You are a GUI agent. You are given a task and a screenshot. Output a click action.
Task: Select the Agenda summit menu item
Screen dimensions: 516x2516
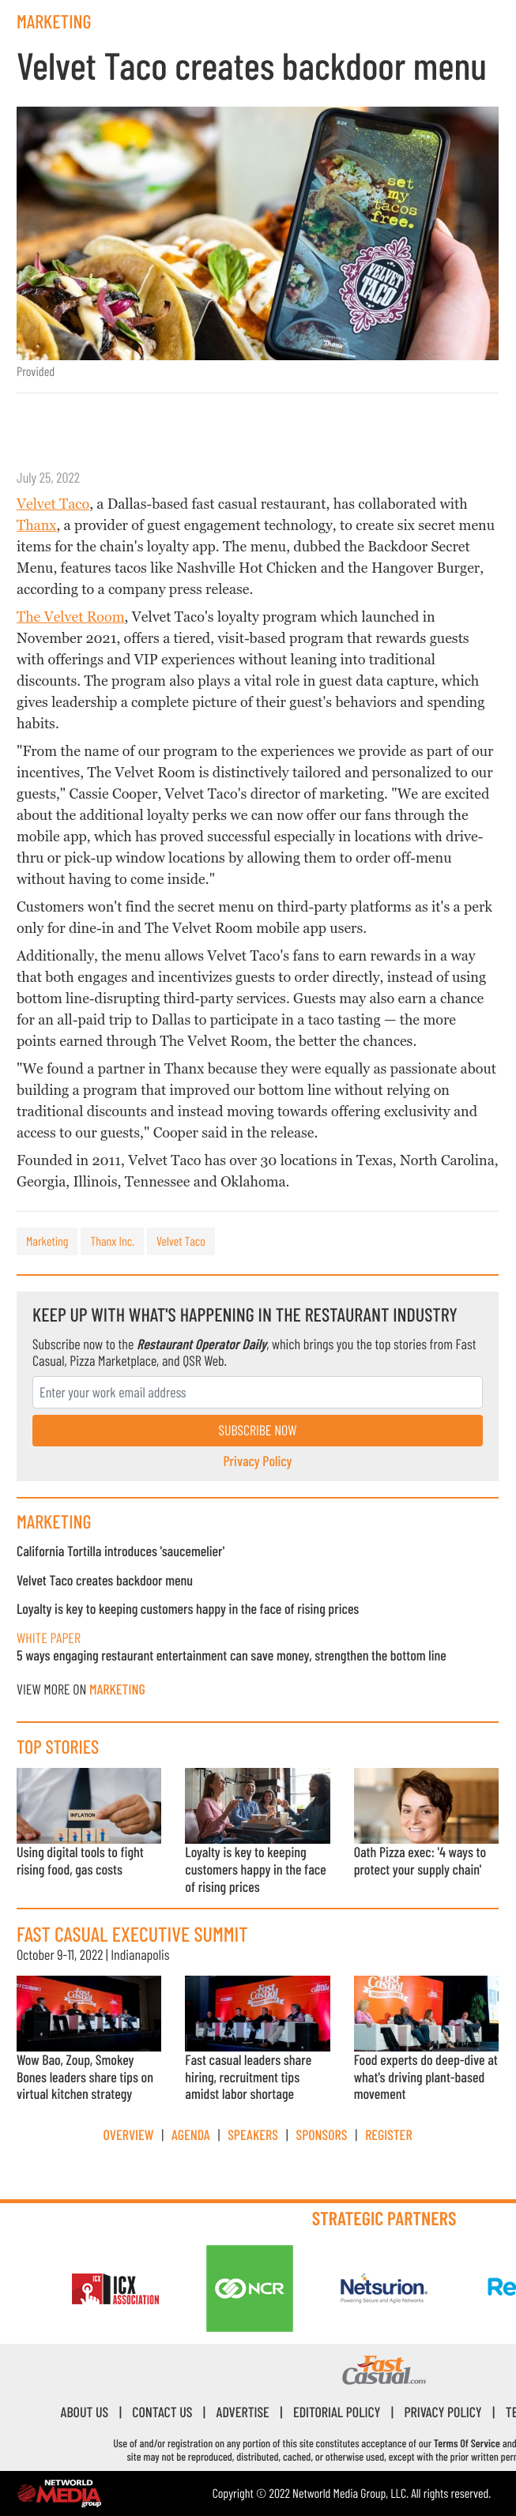(190, 2135)
